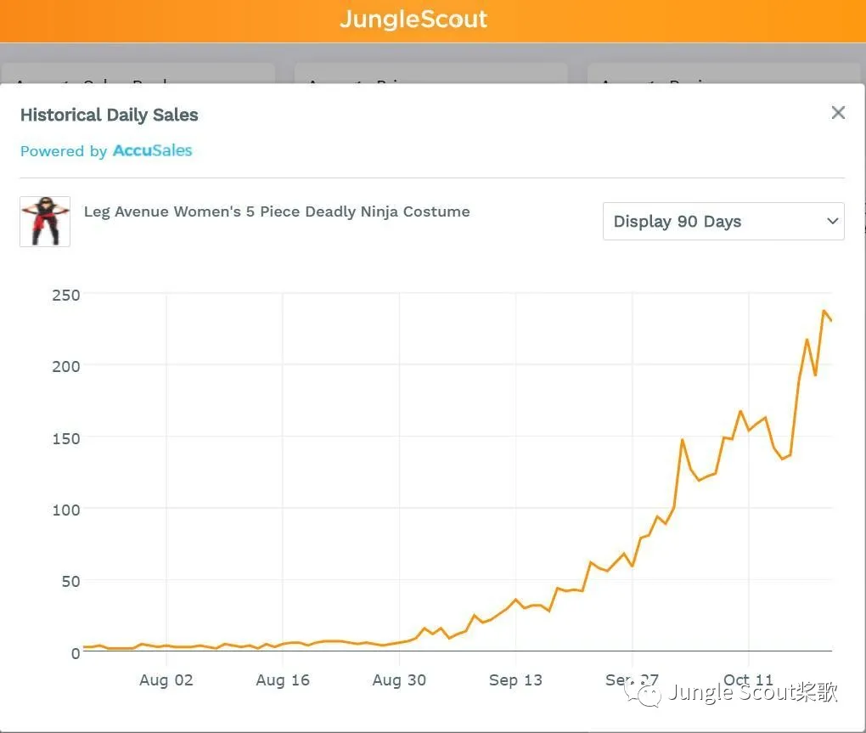
Task: Click the Leg Avenue product title
Action: pos(277,211)
